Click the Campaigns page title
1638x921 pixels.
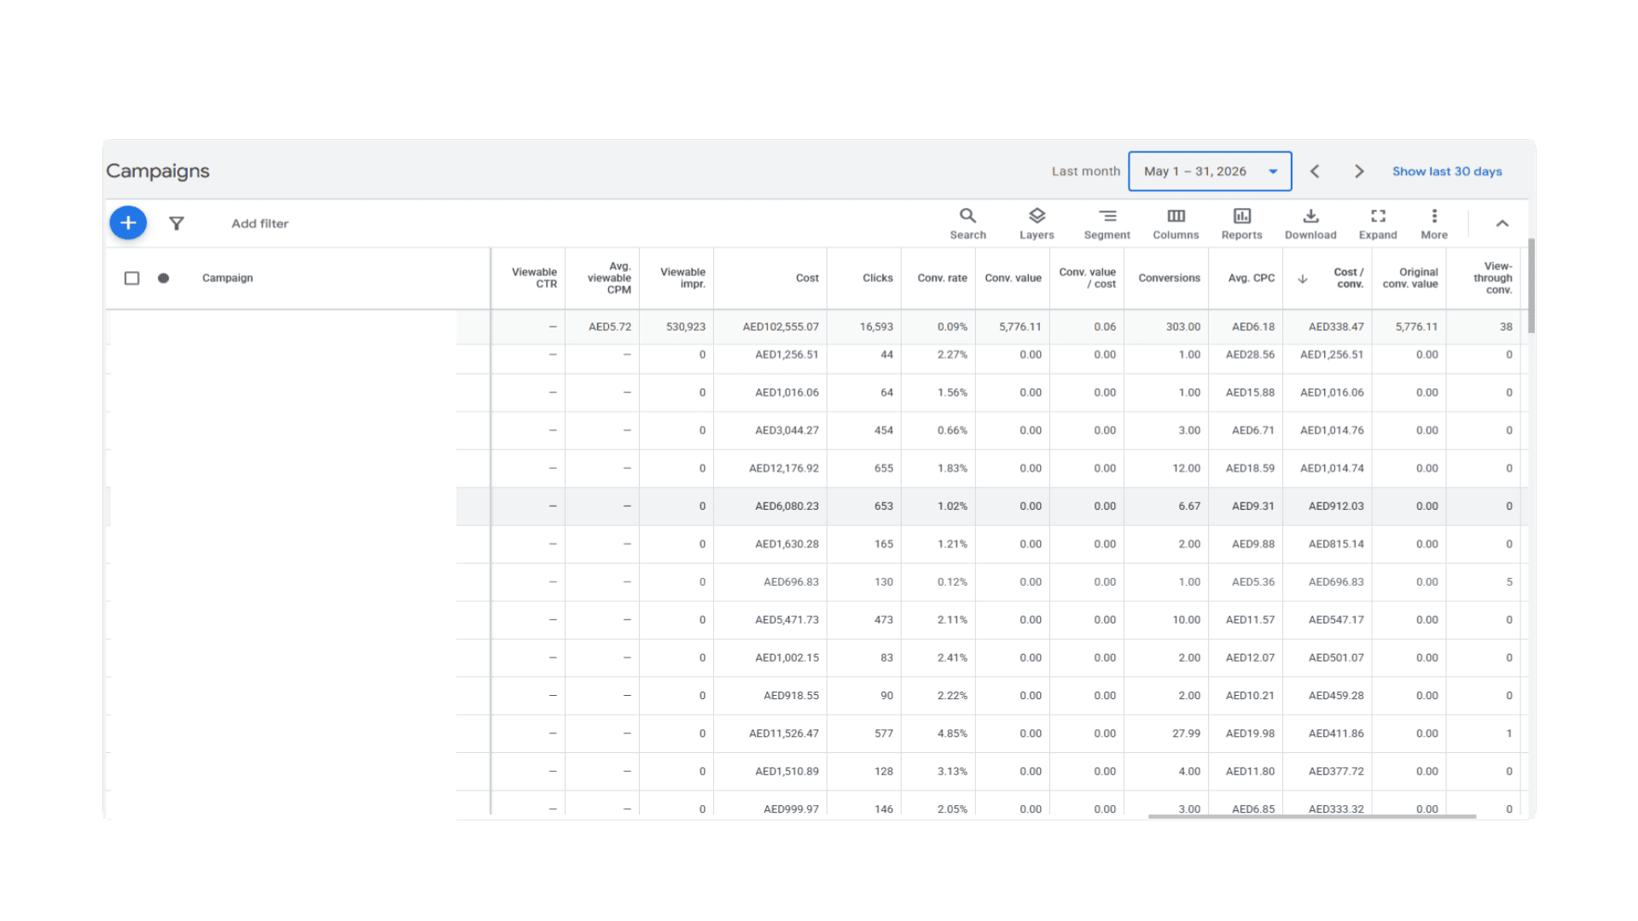click(158, 171)
